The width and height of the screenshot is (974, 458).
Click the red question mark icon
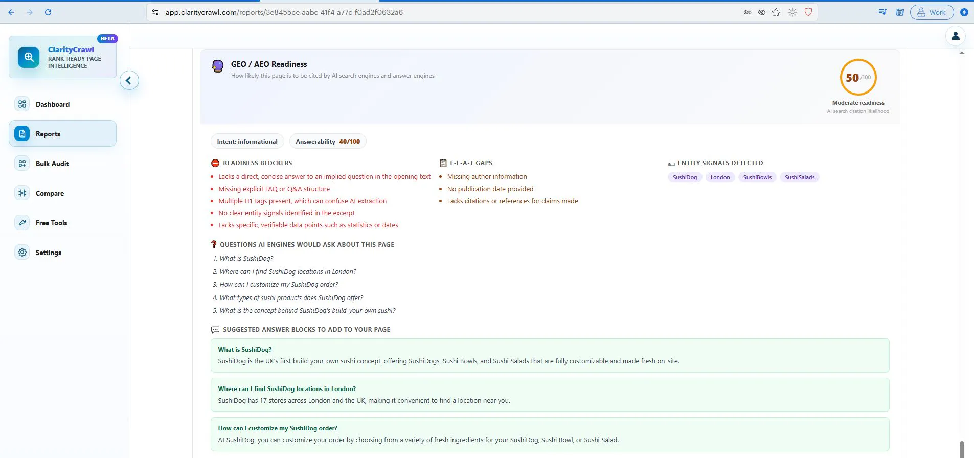pos(214,245)
